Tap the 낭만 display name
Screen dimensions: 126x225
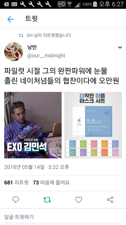pyautogui.click(x=32, y=47)
